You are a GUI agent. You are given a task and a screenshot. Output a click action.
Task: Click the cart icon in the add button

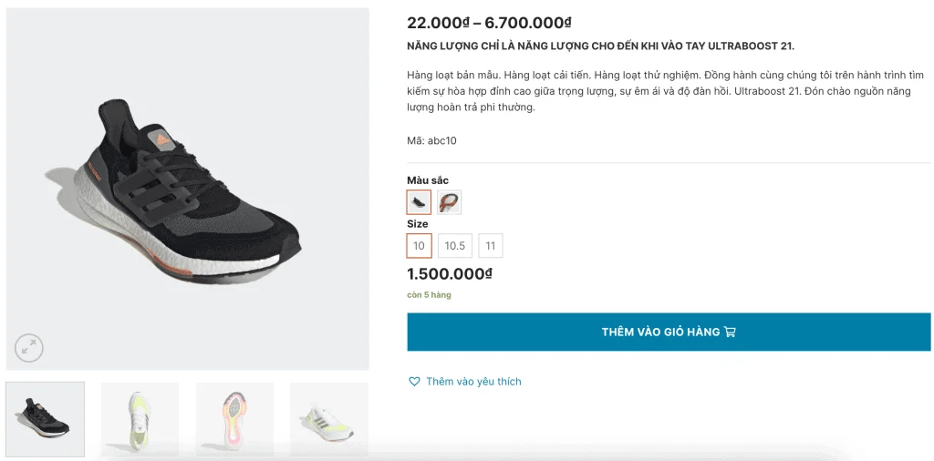point(730,333)
